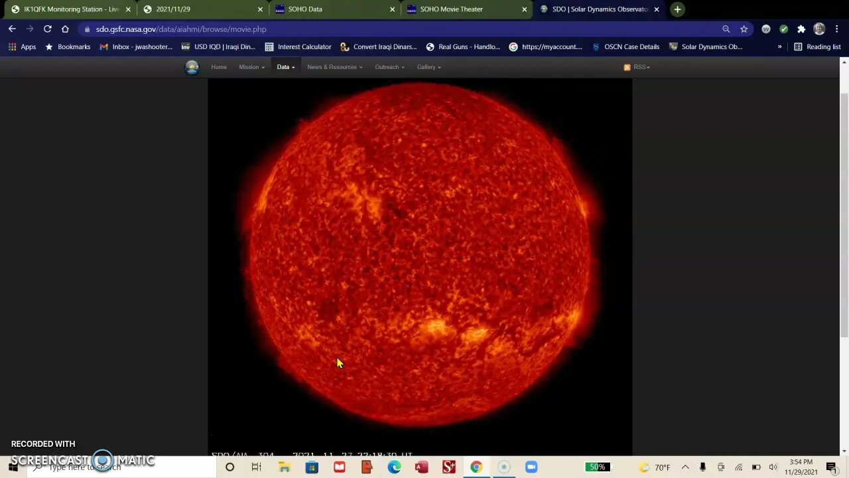Reload the current page
This screenshot has width=849, height=478.
pyautogui.click(x=47, y=29)
